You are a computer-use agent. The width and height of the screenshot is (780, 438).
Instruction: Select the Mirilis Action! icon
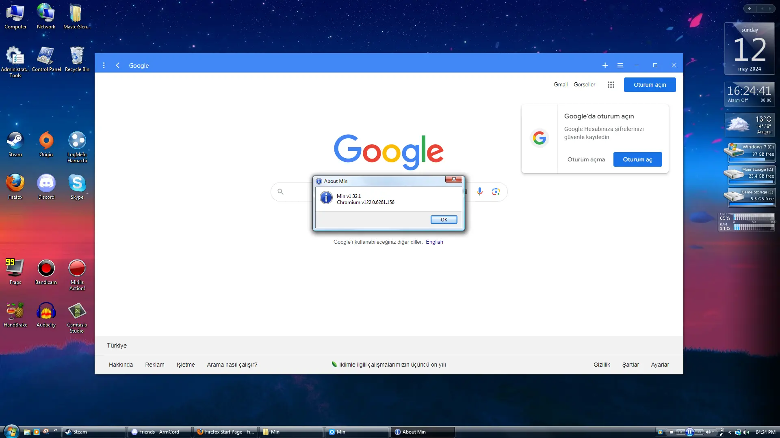pyautogui.click(x=77, y=275)
